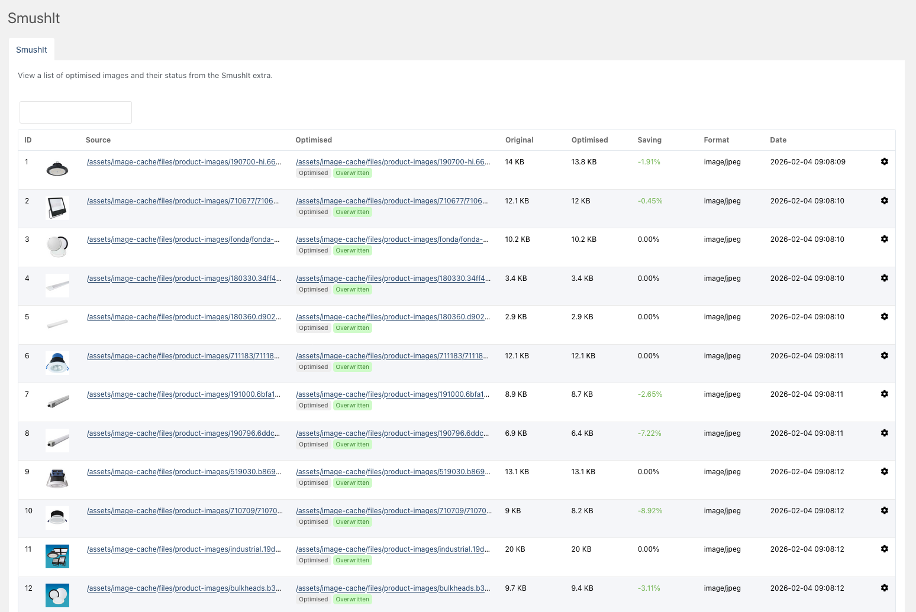
Task: Click the Saving column header
Action: click(x=649, y=140)
